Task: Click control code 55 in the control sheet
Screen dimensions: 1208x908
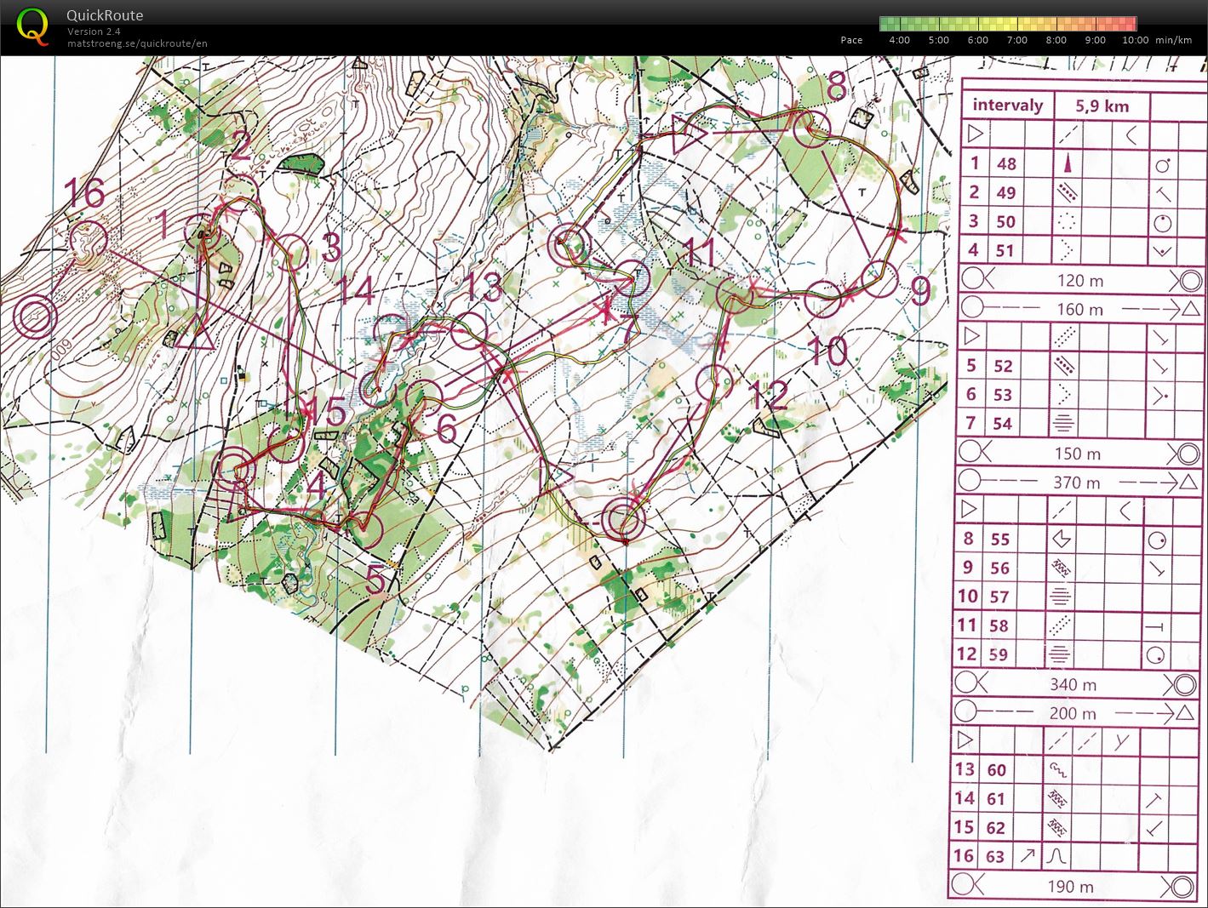Action: 1000,539
